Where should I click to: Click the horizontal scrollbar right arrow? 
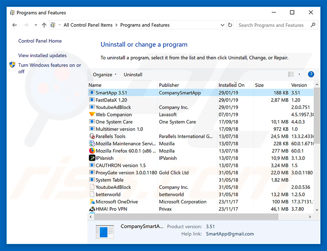click(310, 217)
